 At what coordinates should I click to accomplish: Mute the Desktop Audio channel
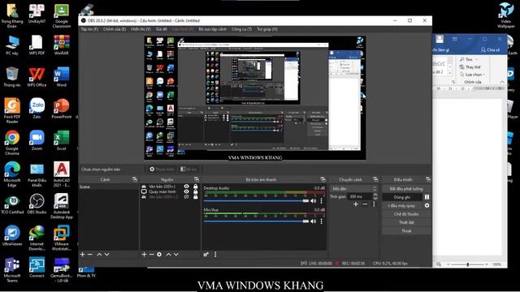[x=314, y=201]
